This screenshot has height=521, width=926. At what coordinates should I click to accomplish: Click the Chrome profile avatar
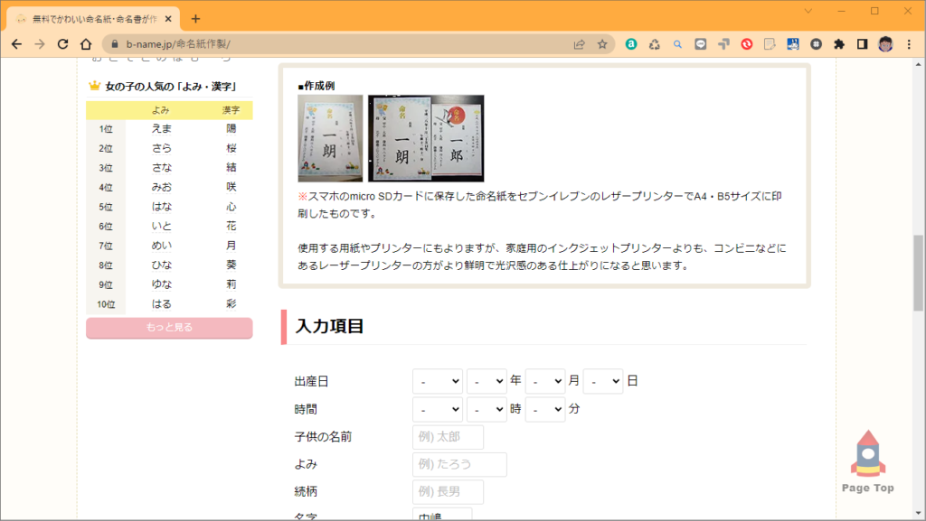point(883,43)
